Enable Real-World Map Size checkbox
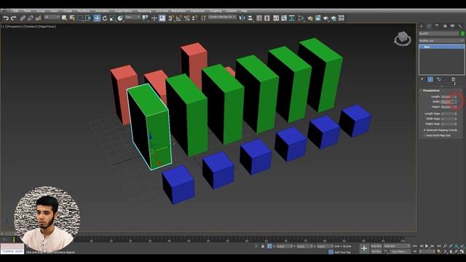This screenshot has width=466, height=262. coord(424,135)
